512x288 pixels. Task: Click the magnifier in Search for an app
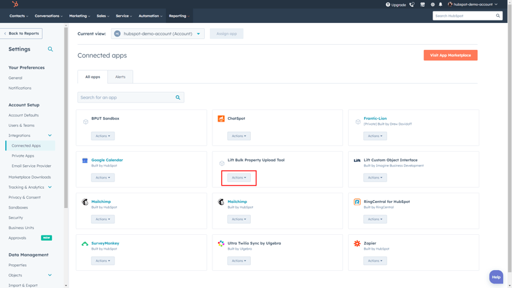coord(178,97)
